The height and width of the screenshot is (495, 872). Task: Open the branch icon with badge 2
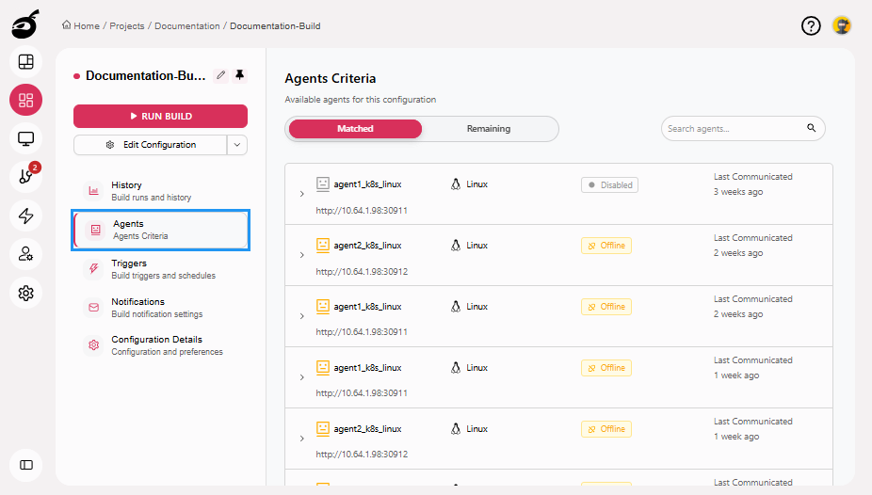[x=25, y=177]
